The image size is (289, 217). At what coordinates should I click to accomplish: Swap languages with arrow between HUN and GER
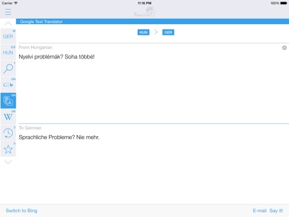pyautogui.click(x=156, y=32)
